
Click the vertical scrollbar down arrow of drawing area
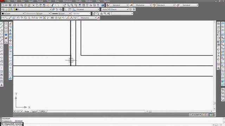tap(214, 109)
